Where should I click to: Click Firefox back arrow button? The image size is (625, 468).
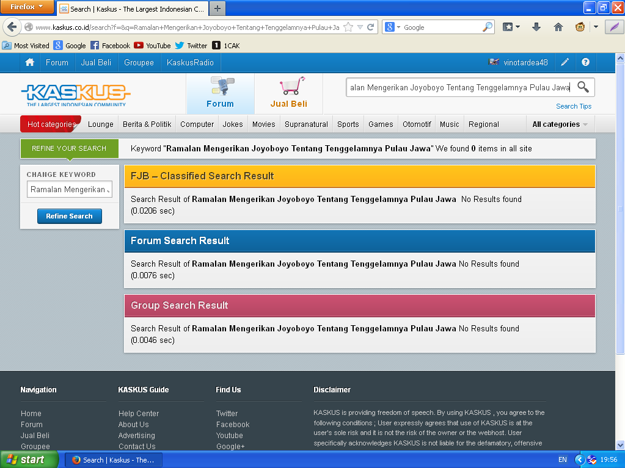tap(12, 27)
